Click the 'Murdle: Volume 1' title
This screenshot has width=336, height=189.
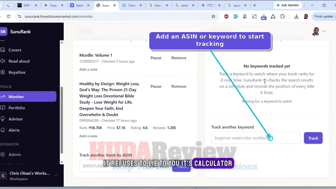(96, 55)
